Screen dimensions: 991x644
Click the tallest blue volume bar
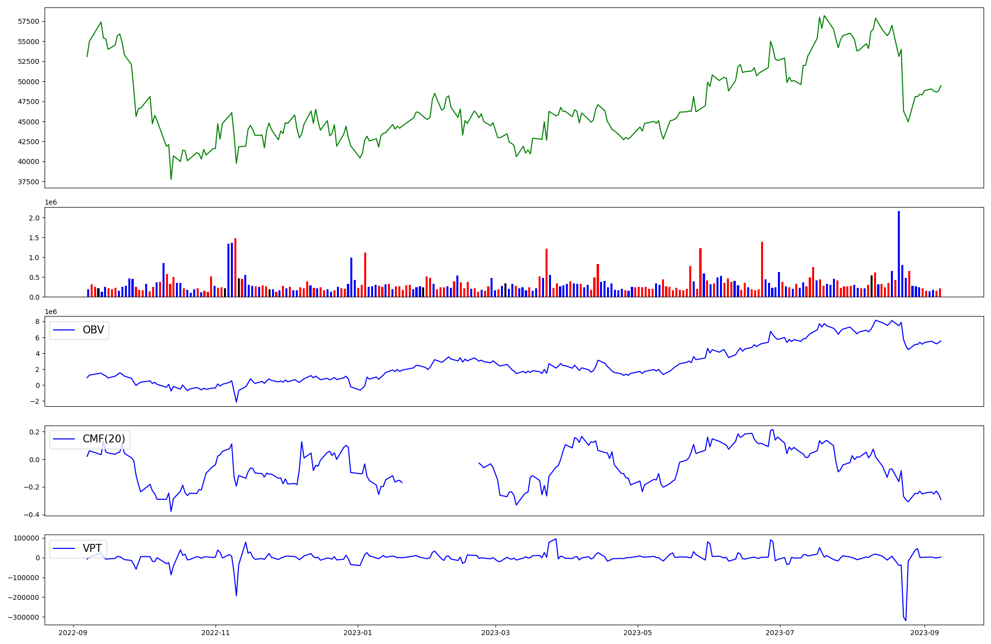[x=898, y=254]
